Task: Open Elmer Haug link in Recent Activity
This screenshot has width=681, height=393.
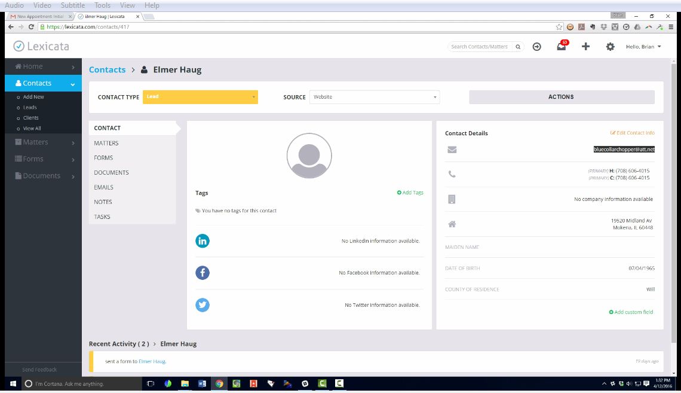Action: coord(152,361)
